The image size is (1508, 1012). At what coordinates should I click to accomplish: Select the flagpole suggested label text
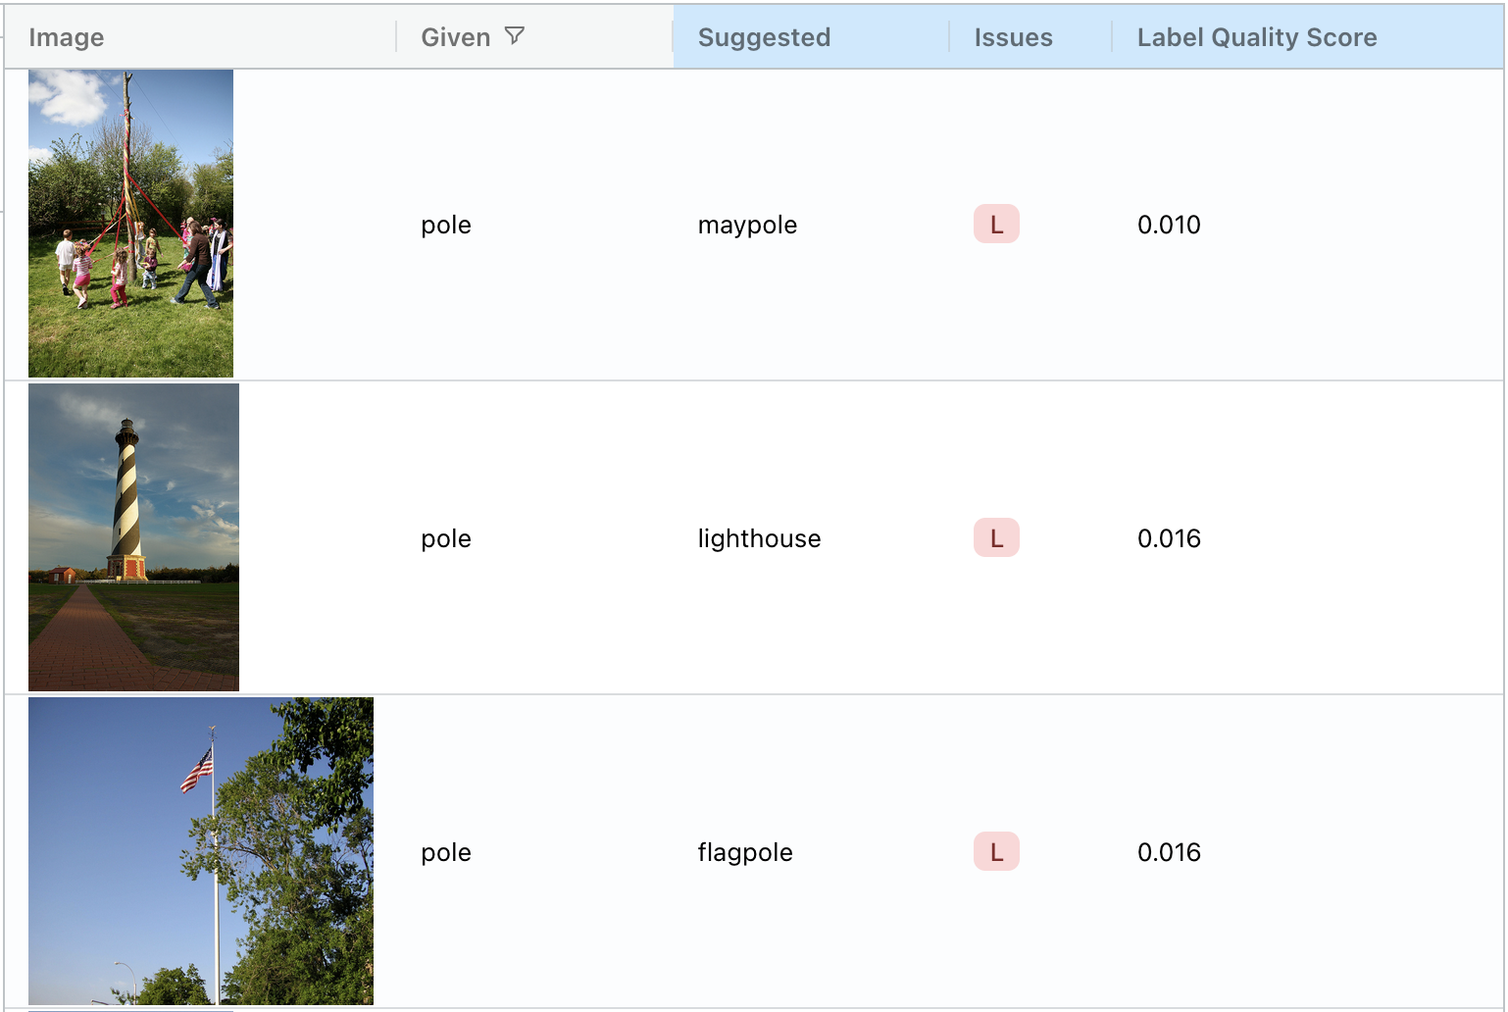pyautogui.click(x=744, y=852)
